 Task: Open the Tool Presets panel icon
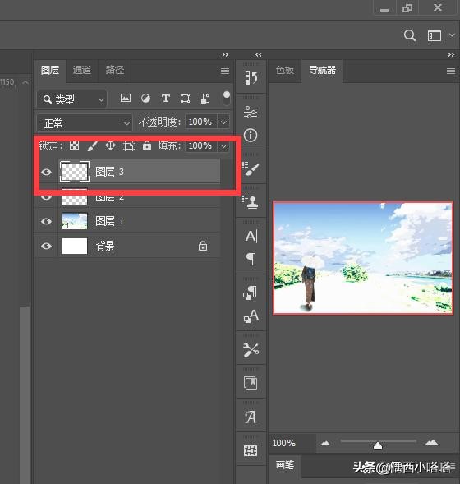click(251, 350)
